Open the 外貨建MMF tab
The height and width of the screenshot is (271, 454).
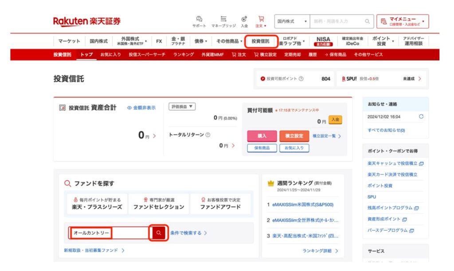pos(212,55)
